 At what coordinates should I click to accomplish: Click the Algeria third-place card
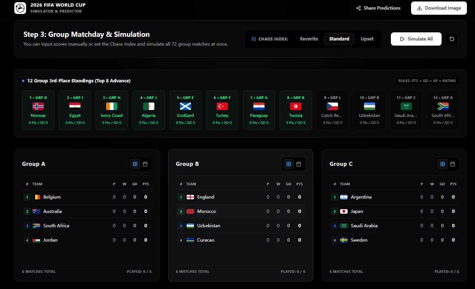pos(148,110)
